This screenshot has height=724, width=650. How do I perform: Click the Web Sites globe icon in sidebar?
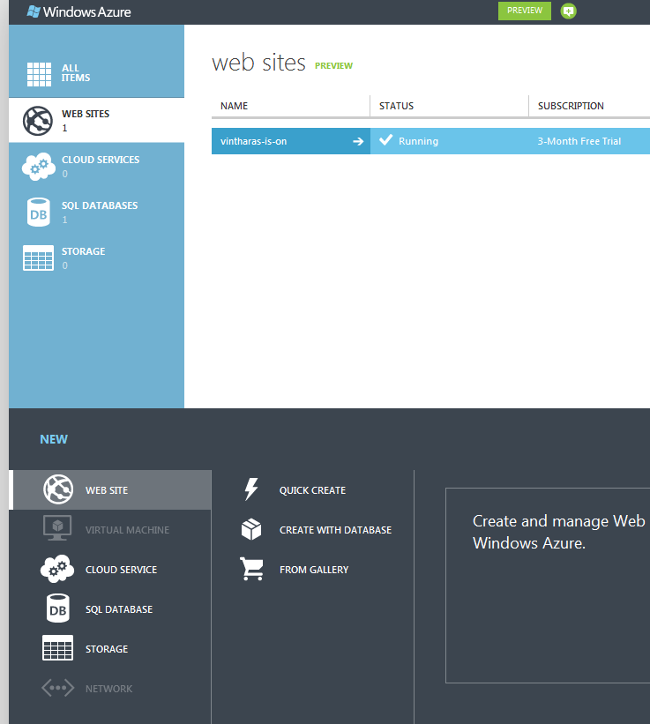(x=38, y=121)
